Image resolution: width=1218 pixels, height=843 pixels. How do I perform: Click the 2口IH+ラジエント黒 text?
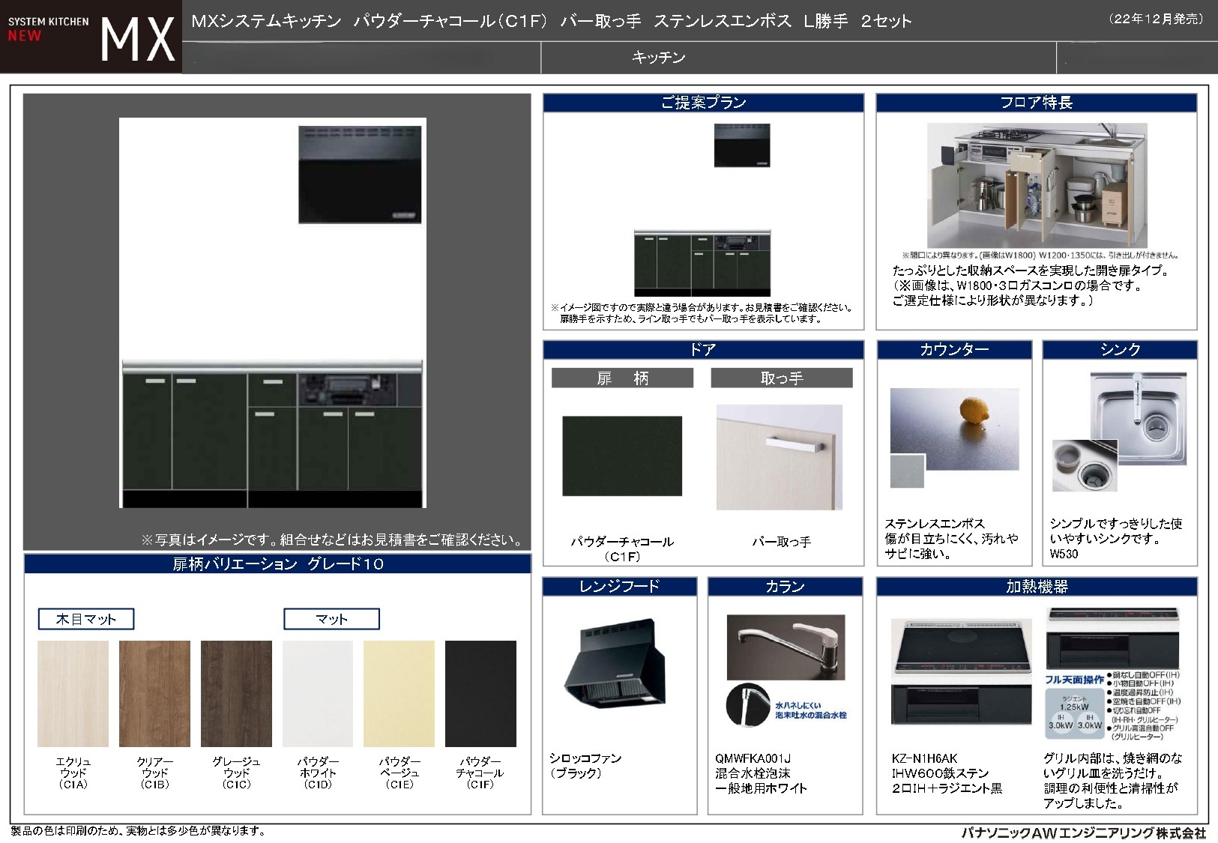click(x=947, y=788)
